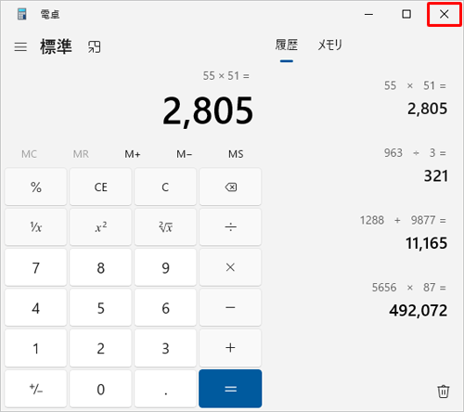Minimize the calculator window
Screen dimensions: 464x412
pos(368,14)
